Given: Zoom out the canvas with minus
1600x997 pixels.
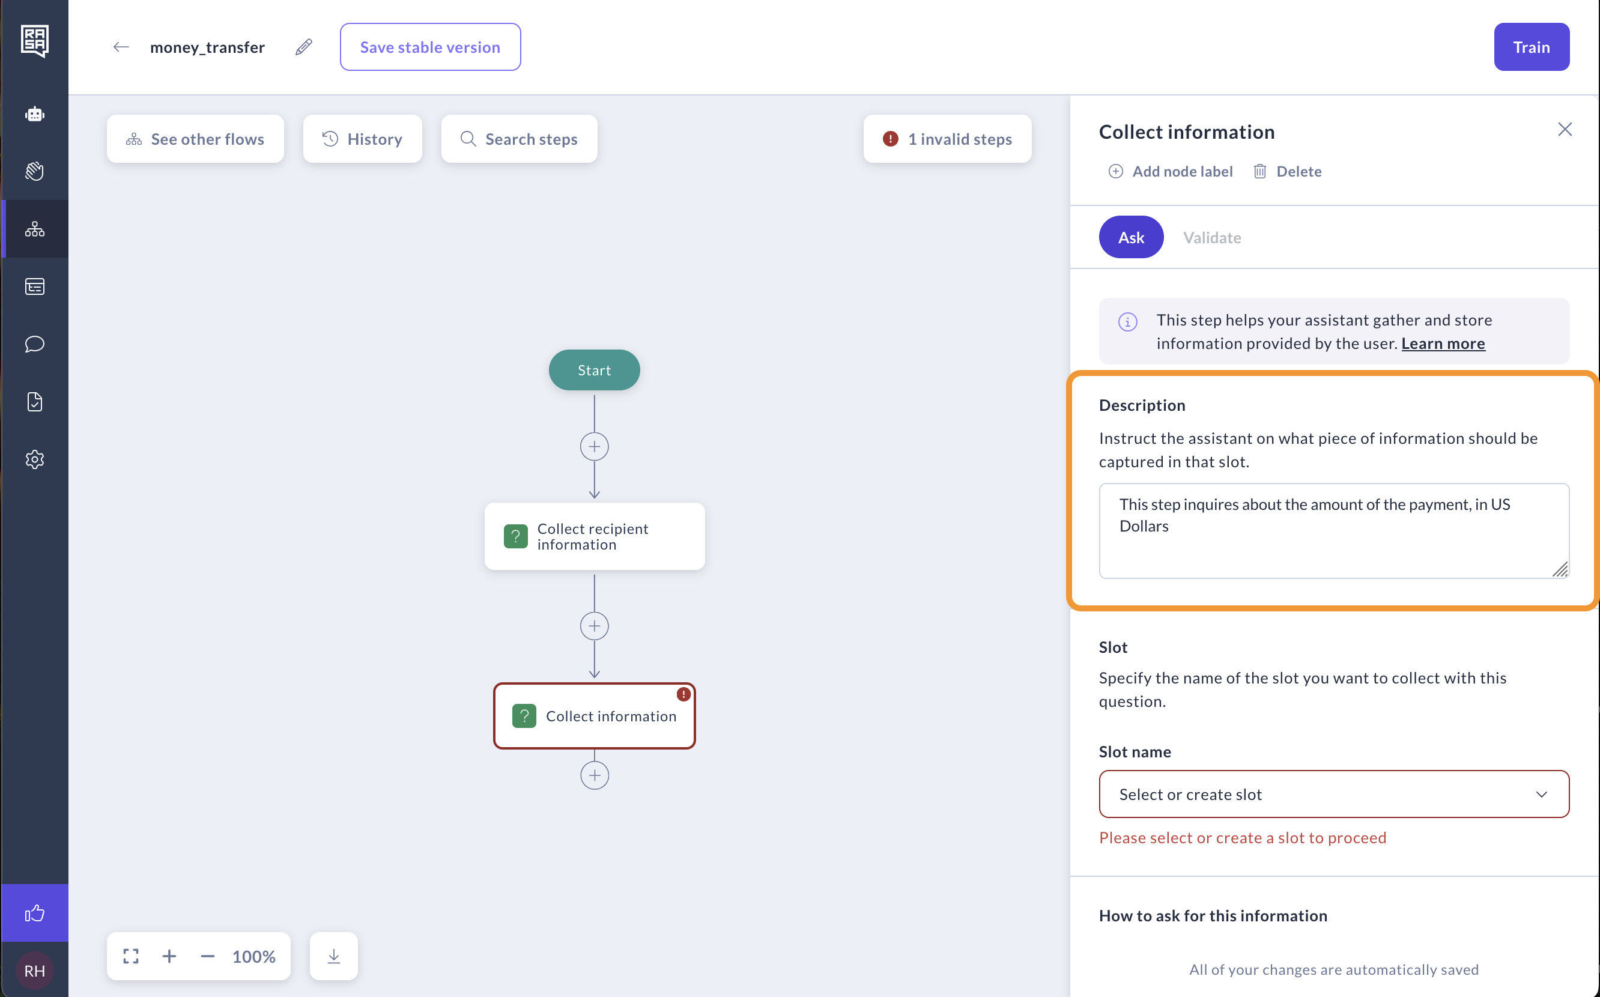Looking at the screenshot, I should click(x=207, y=956).
